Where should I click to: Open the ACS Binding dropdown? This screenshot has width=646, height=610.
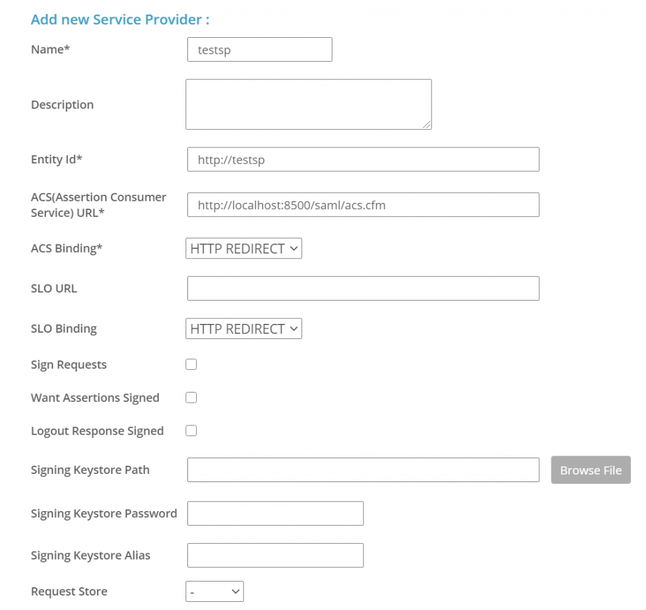pos(244,248)
